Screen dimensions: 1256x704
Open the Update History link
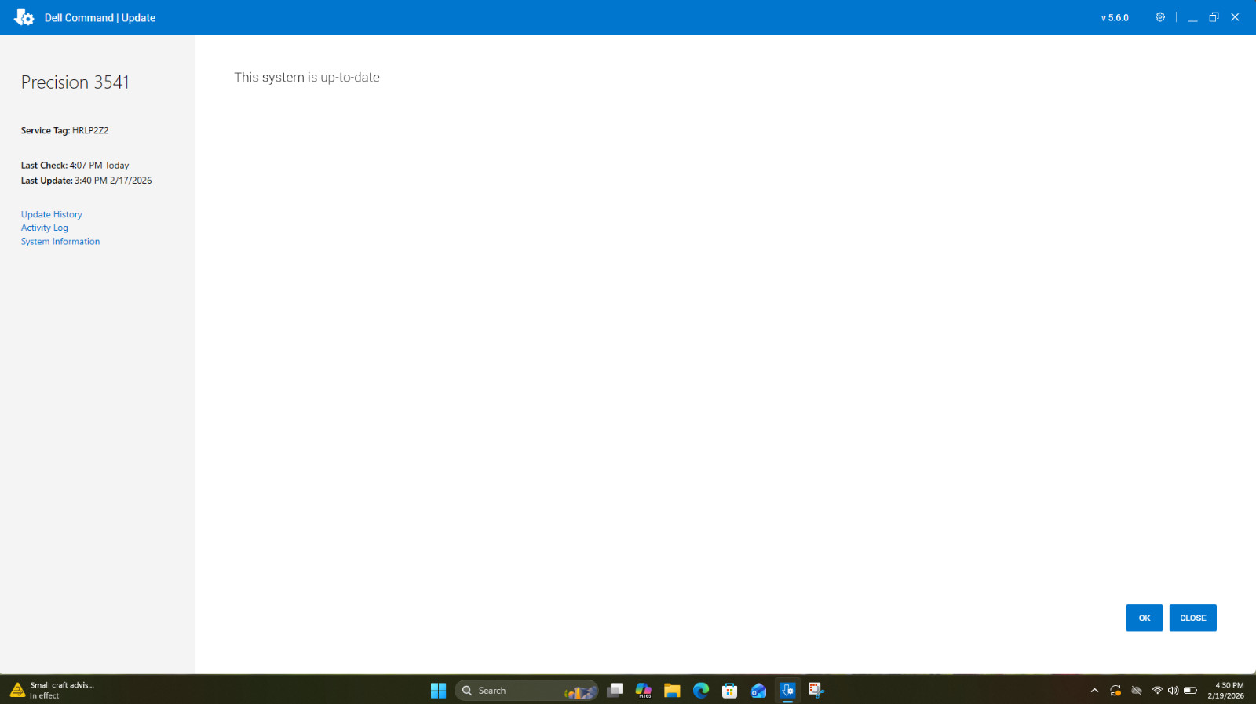52,214
